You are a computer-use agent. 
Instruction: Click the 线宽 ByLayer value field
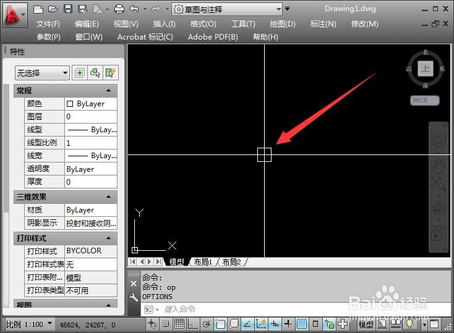pyautogui.click(x=91, y=156)
